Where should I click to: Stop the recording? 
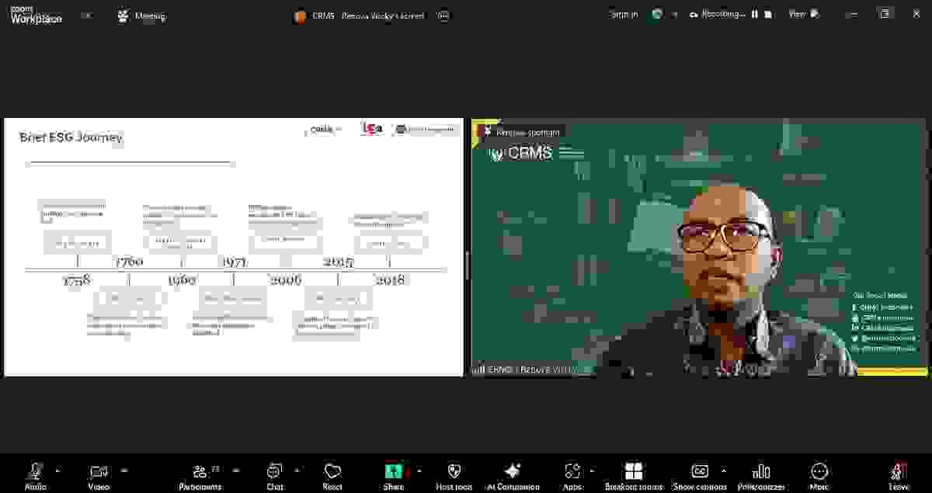click(767, 15)
